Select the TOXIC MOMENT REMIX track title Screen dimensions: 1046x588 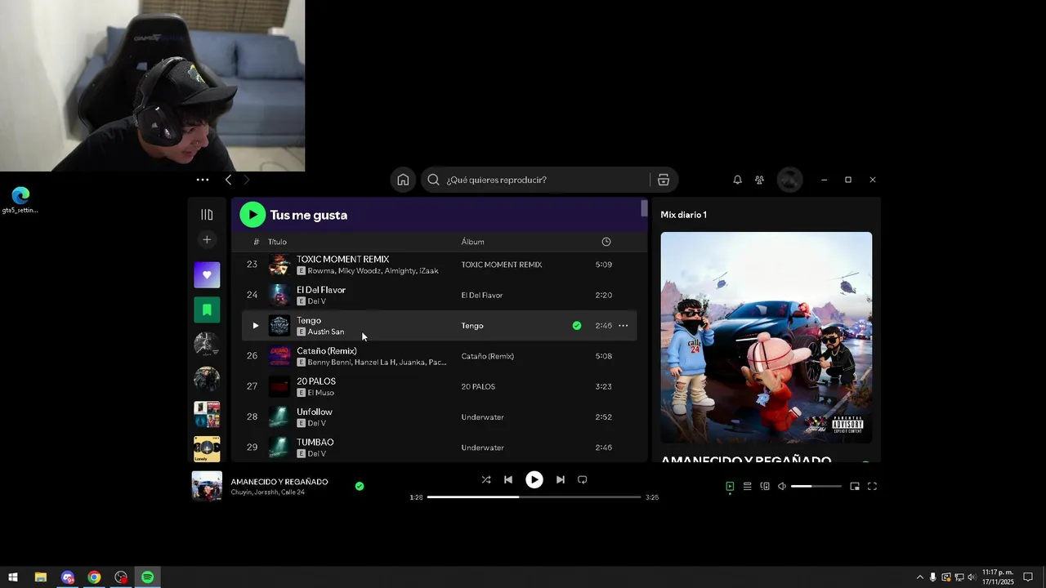(x=342, y=260)
